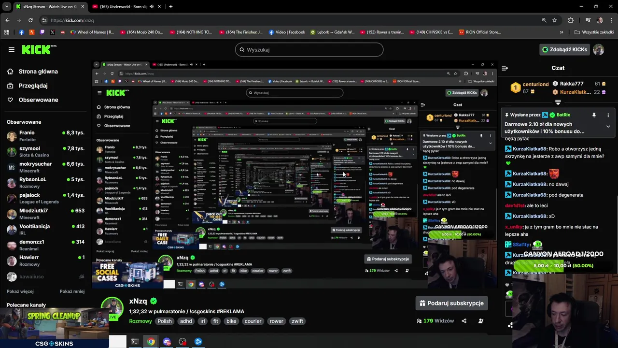The width and height of the screenshot is (618, 348).
Task: Select the fit tag
Action: point(216,321)
